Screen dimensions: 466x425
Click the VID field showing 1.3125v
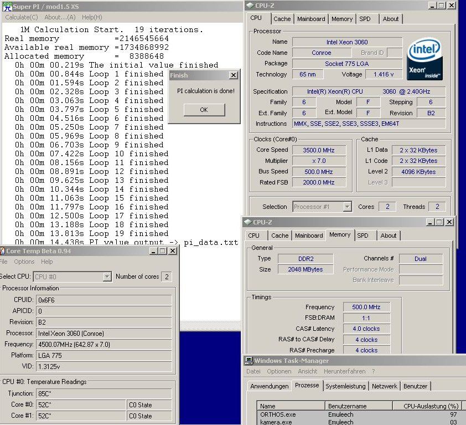(x=103, y=366)
